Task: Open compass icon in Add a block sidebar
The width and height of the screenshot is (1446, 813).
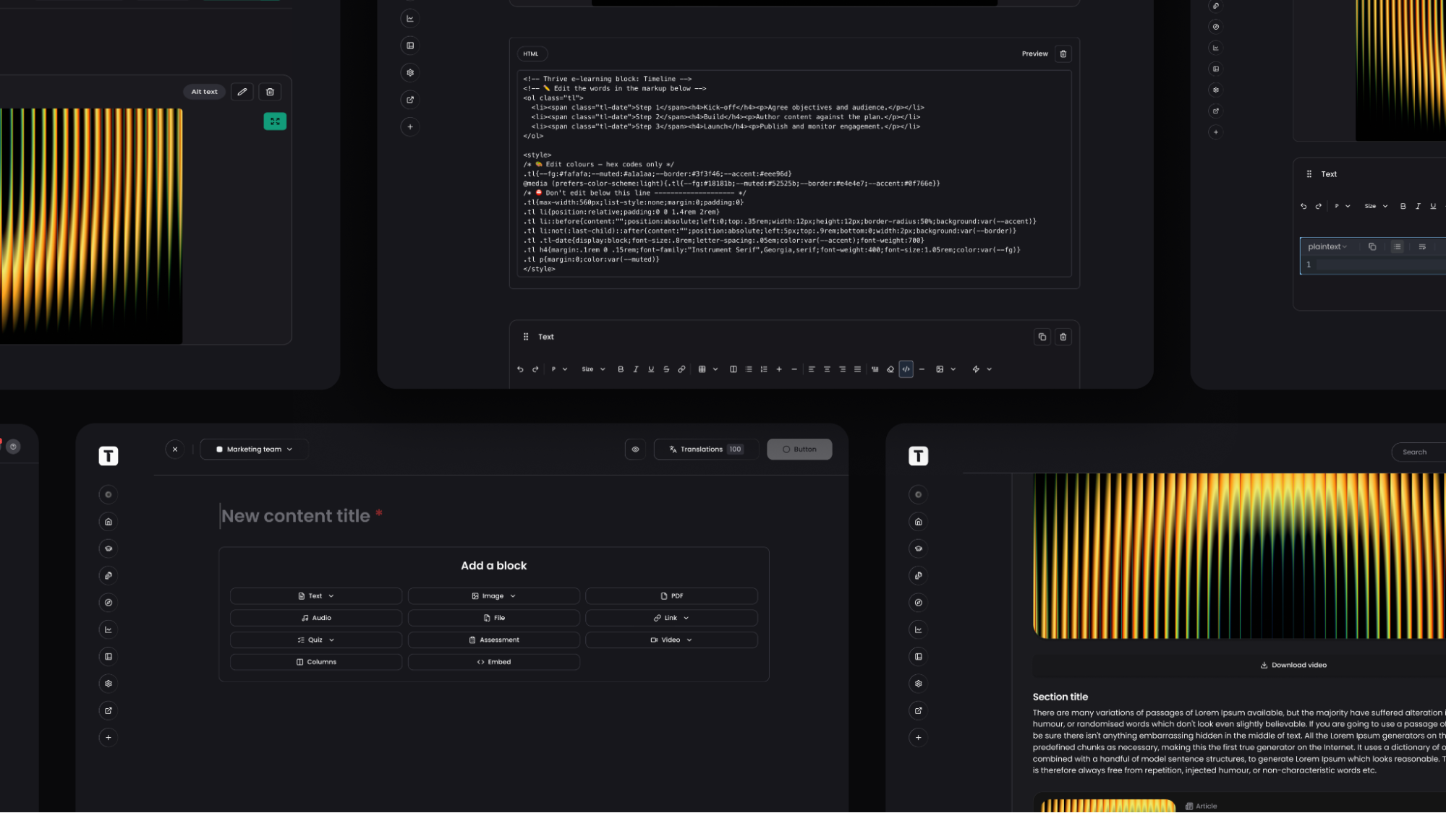Action: (109, 603)
